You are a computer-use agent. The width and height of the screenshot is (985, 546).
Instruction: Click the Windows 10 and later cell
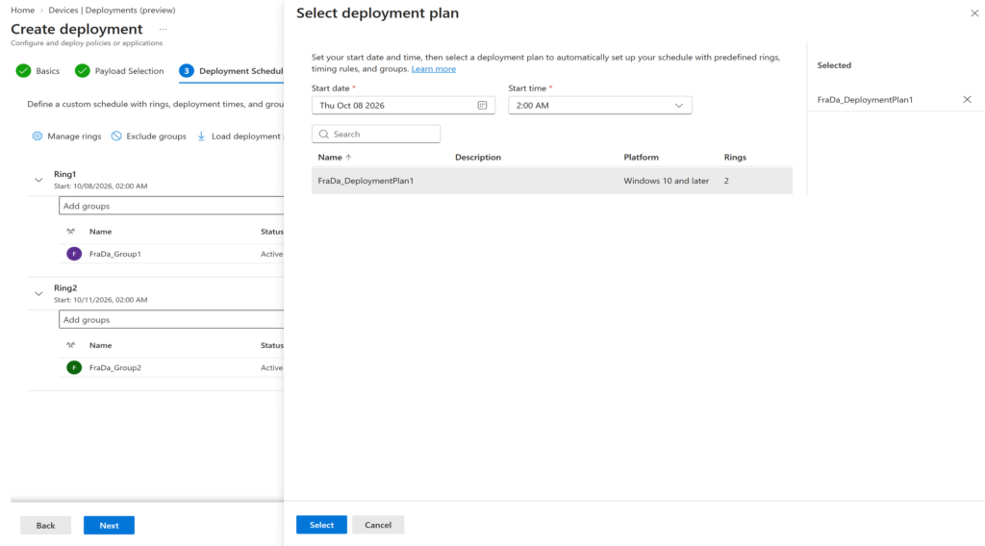[x=666, y=181]
